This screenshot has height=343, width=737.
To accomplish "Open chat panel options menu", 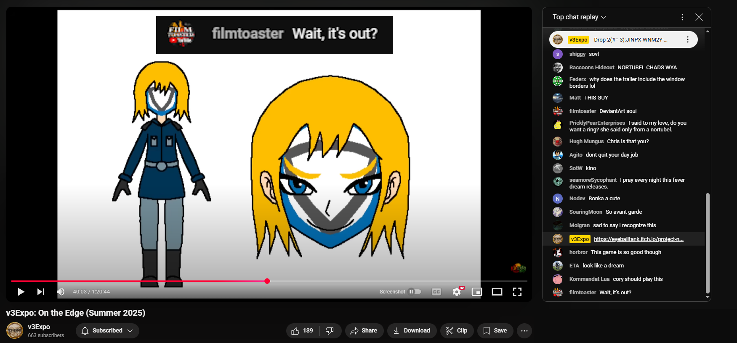I will click(682, 17).
